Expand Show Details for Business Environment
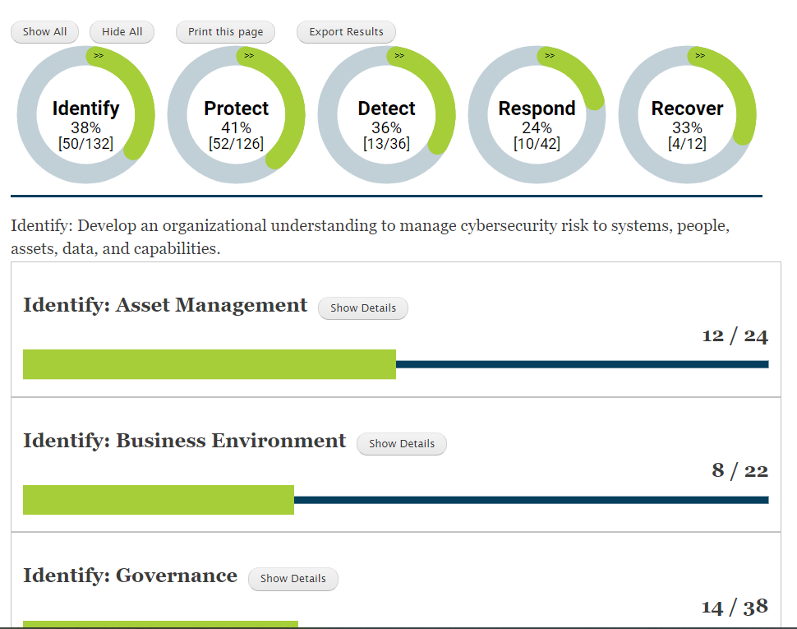 [x=402, y=444]
